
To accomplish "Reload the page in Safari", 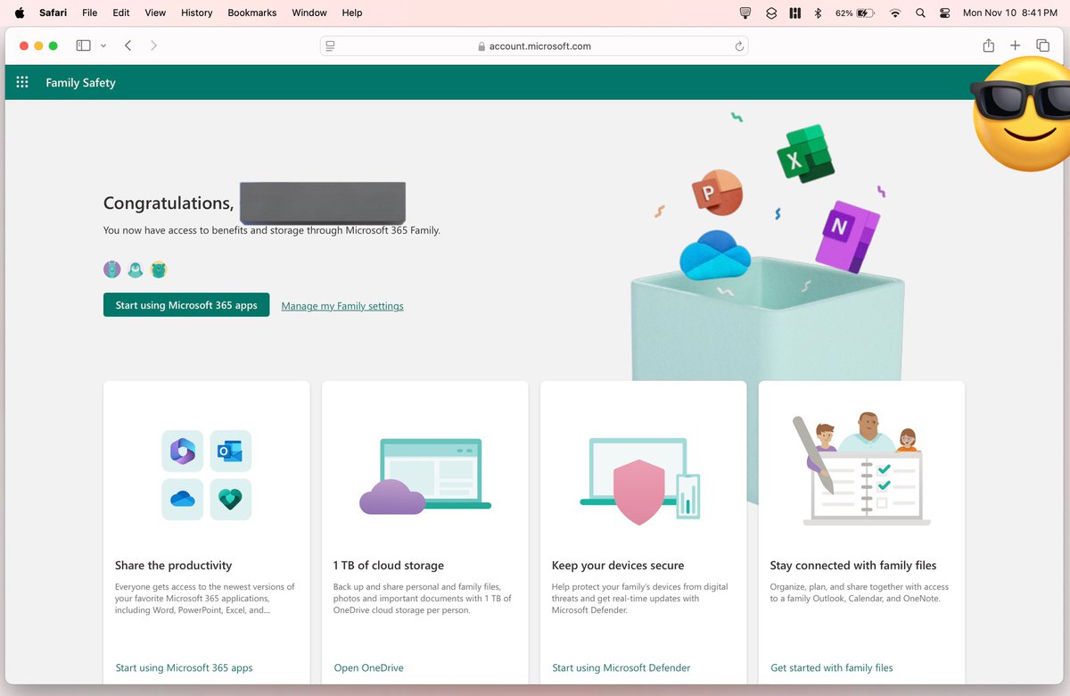I will coord(739,46).
